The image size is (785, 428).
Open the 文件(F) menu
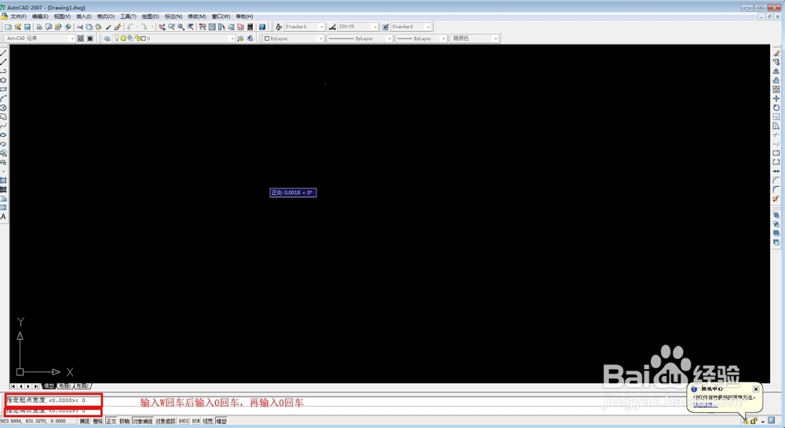point(18,16)
